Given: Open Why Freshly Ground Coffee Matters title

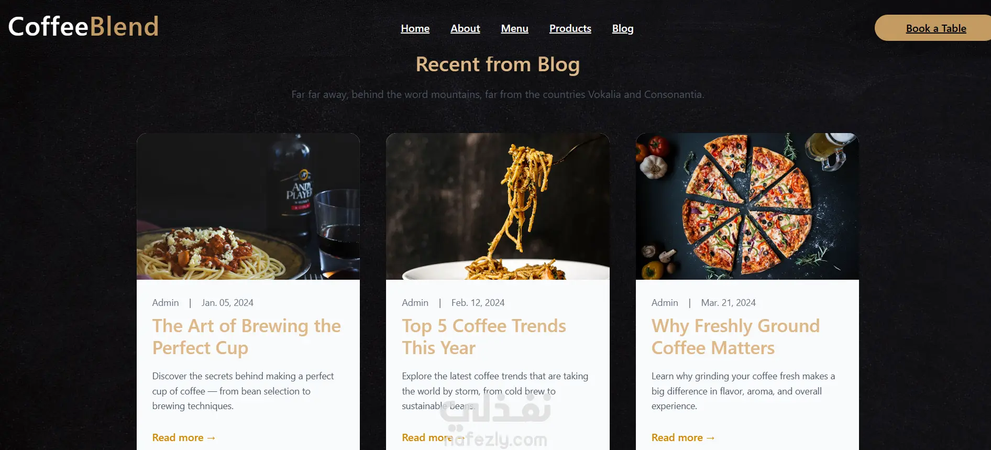Looking at the screenshot, I should [x=735, y=337].
